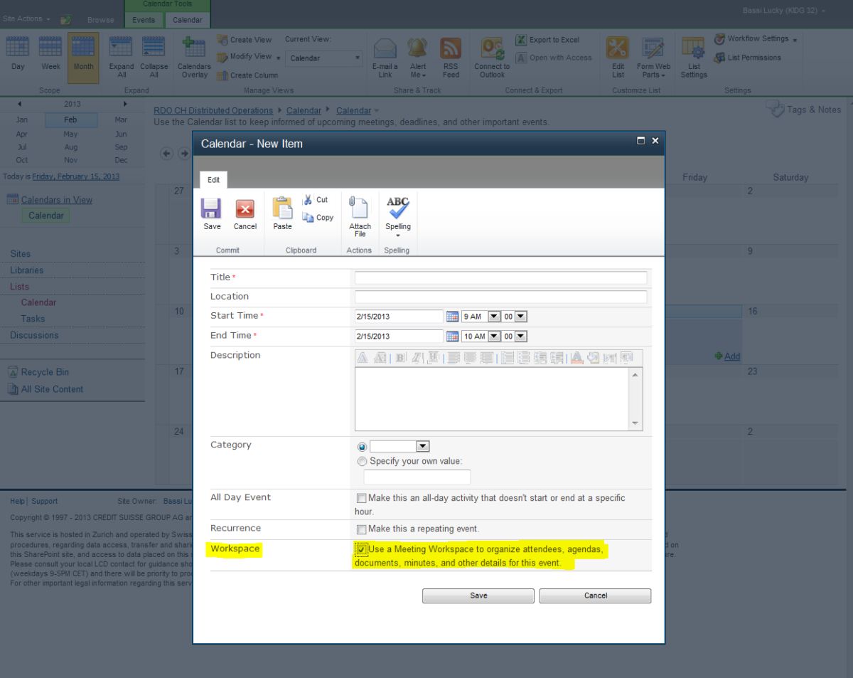
Task: Select Mar in the year mini-calendar
Action: pyautogui.click(x=121, y=120)
